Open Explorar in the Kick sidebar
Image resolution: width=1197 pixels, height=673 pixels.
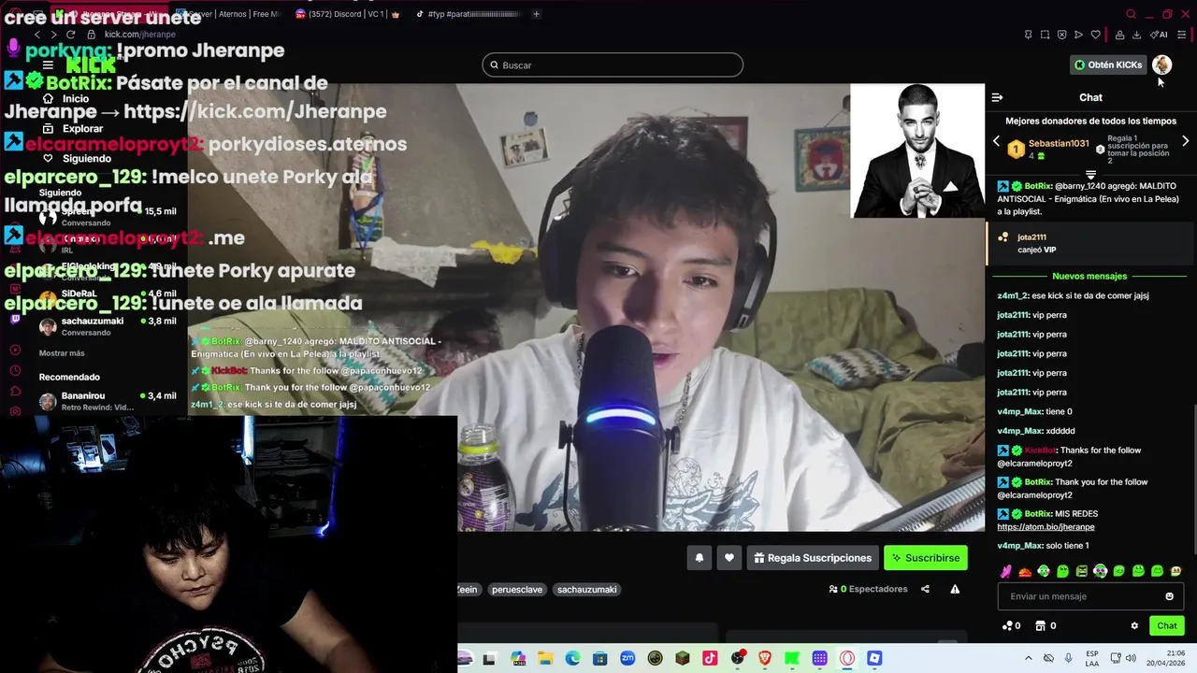pos(73,128)
